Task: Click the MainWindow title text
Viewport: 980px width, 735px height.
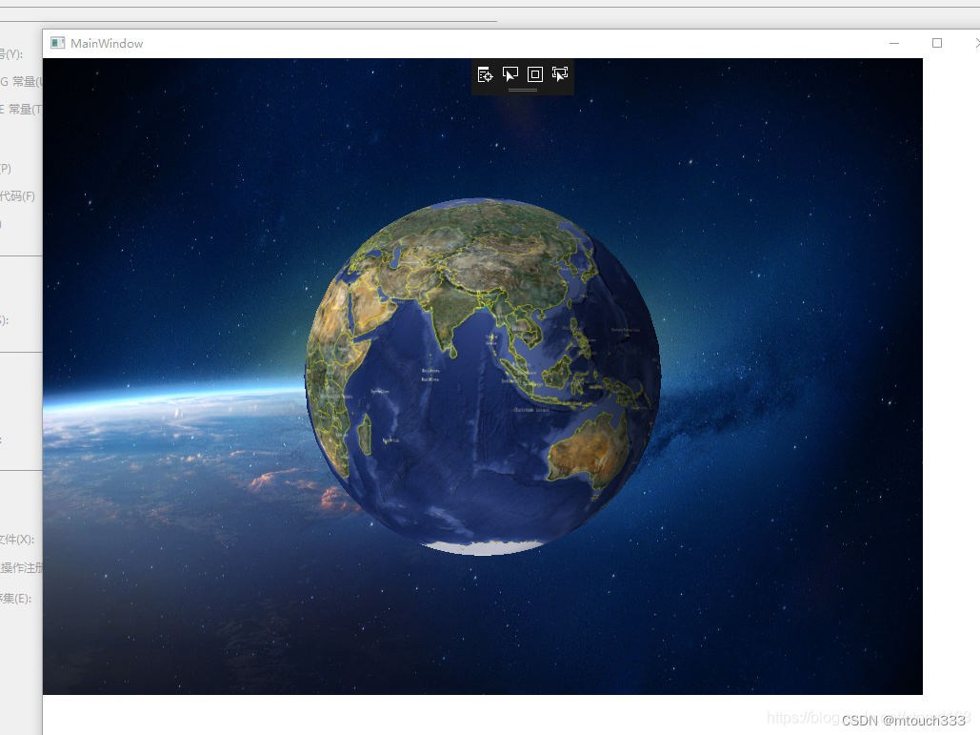Action: pyautogui.click(x=107, y=43)
